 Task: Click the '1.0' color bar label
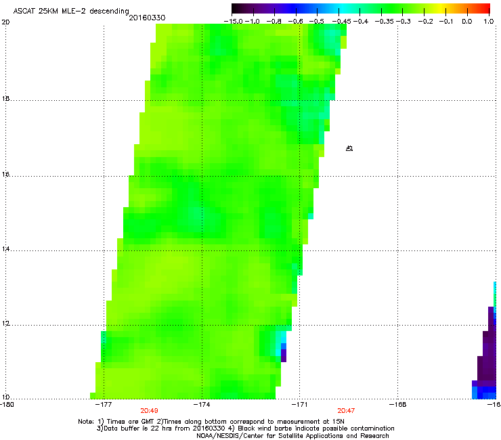pos(489,22)
